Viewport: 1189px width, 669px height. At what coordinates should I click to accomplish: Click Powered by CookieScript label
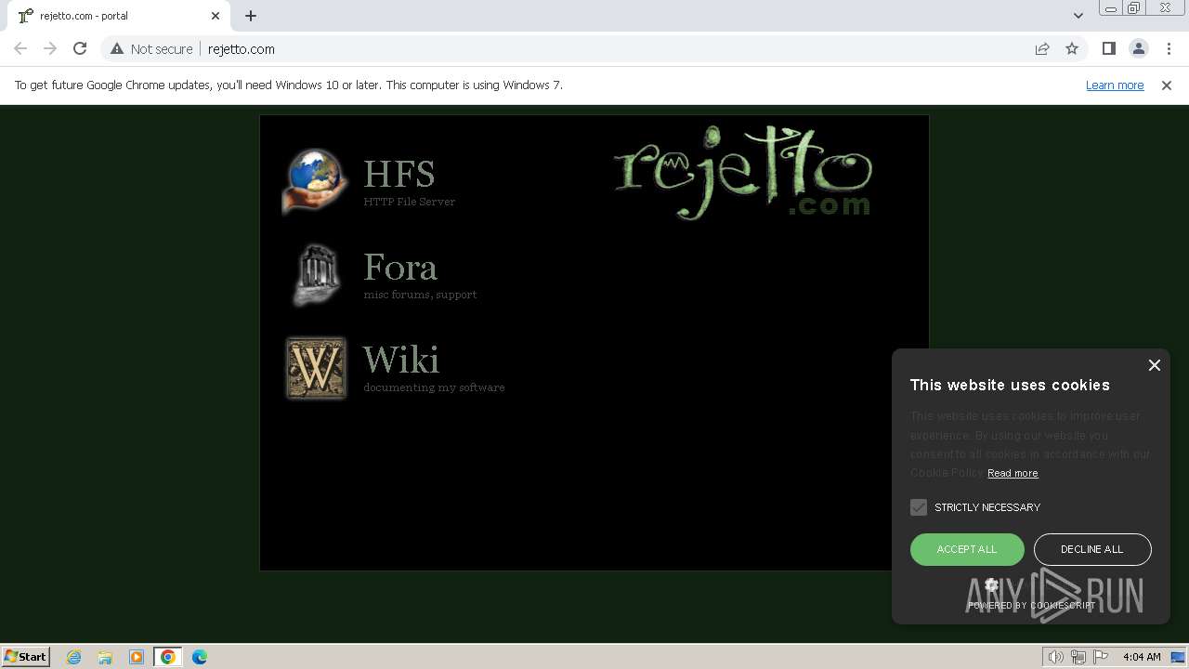(x=1032, y=605)
